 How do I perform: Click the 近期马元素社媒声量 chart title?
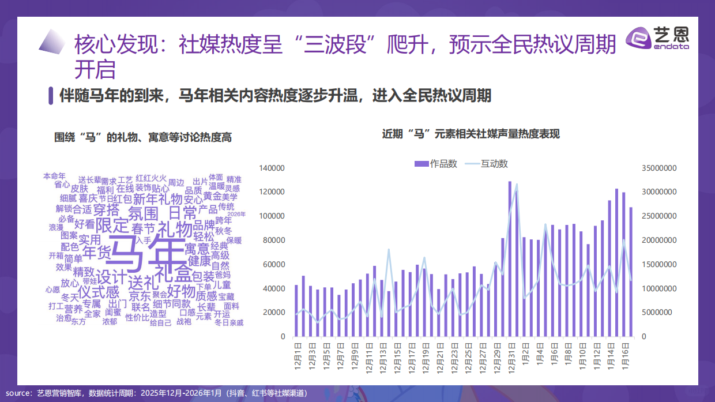tap(472, 133)
